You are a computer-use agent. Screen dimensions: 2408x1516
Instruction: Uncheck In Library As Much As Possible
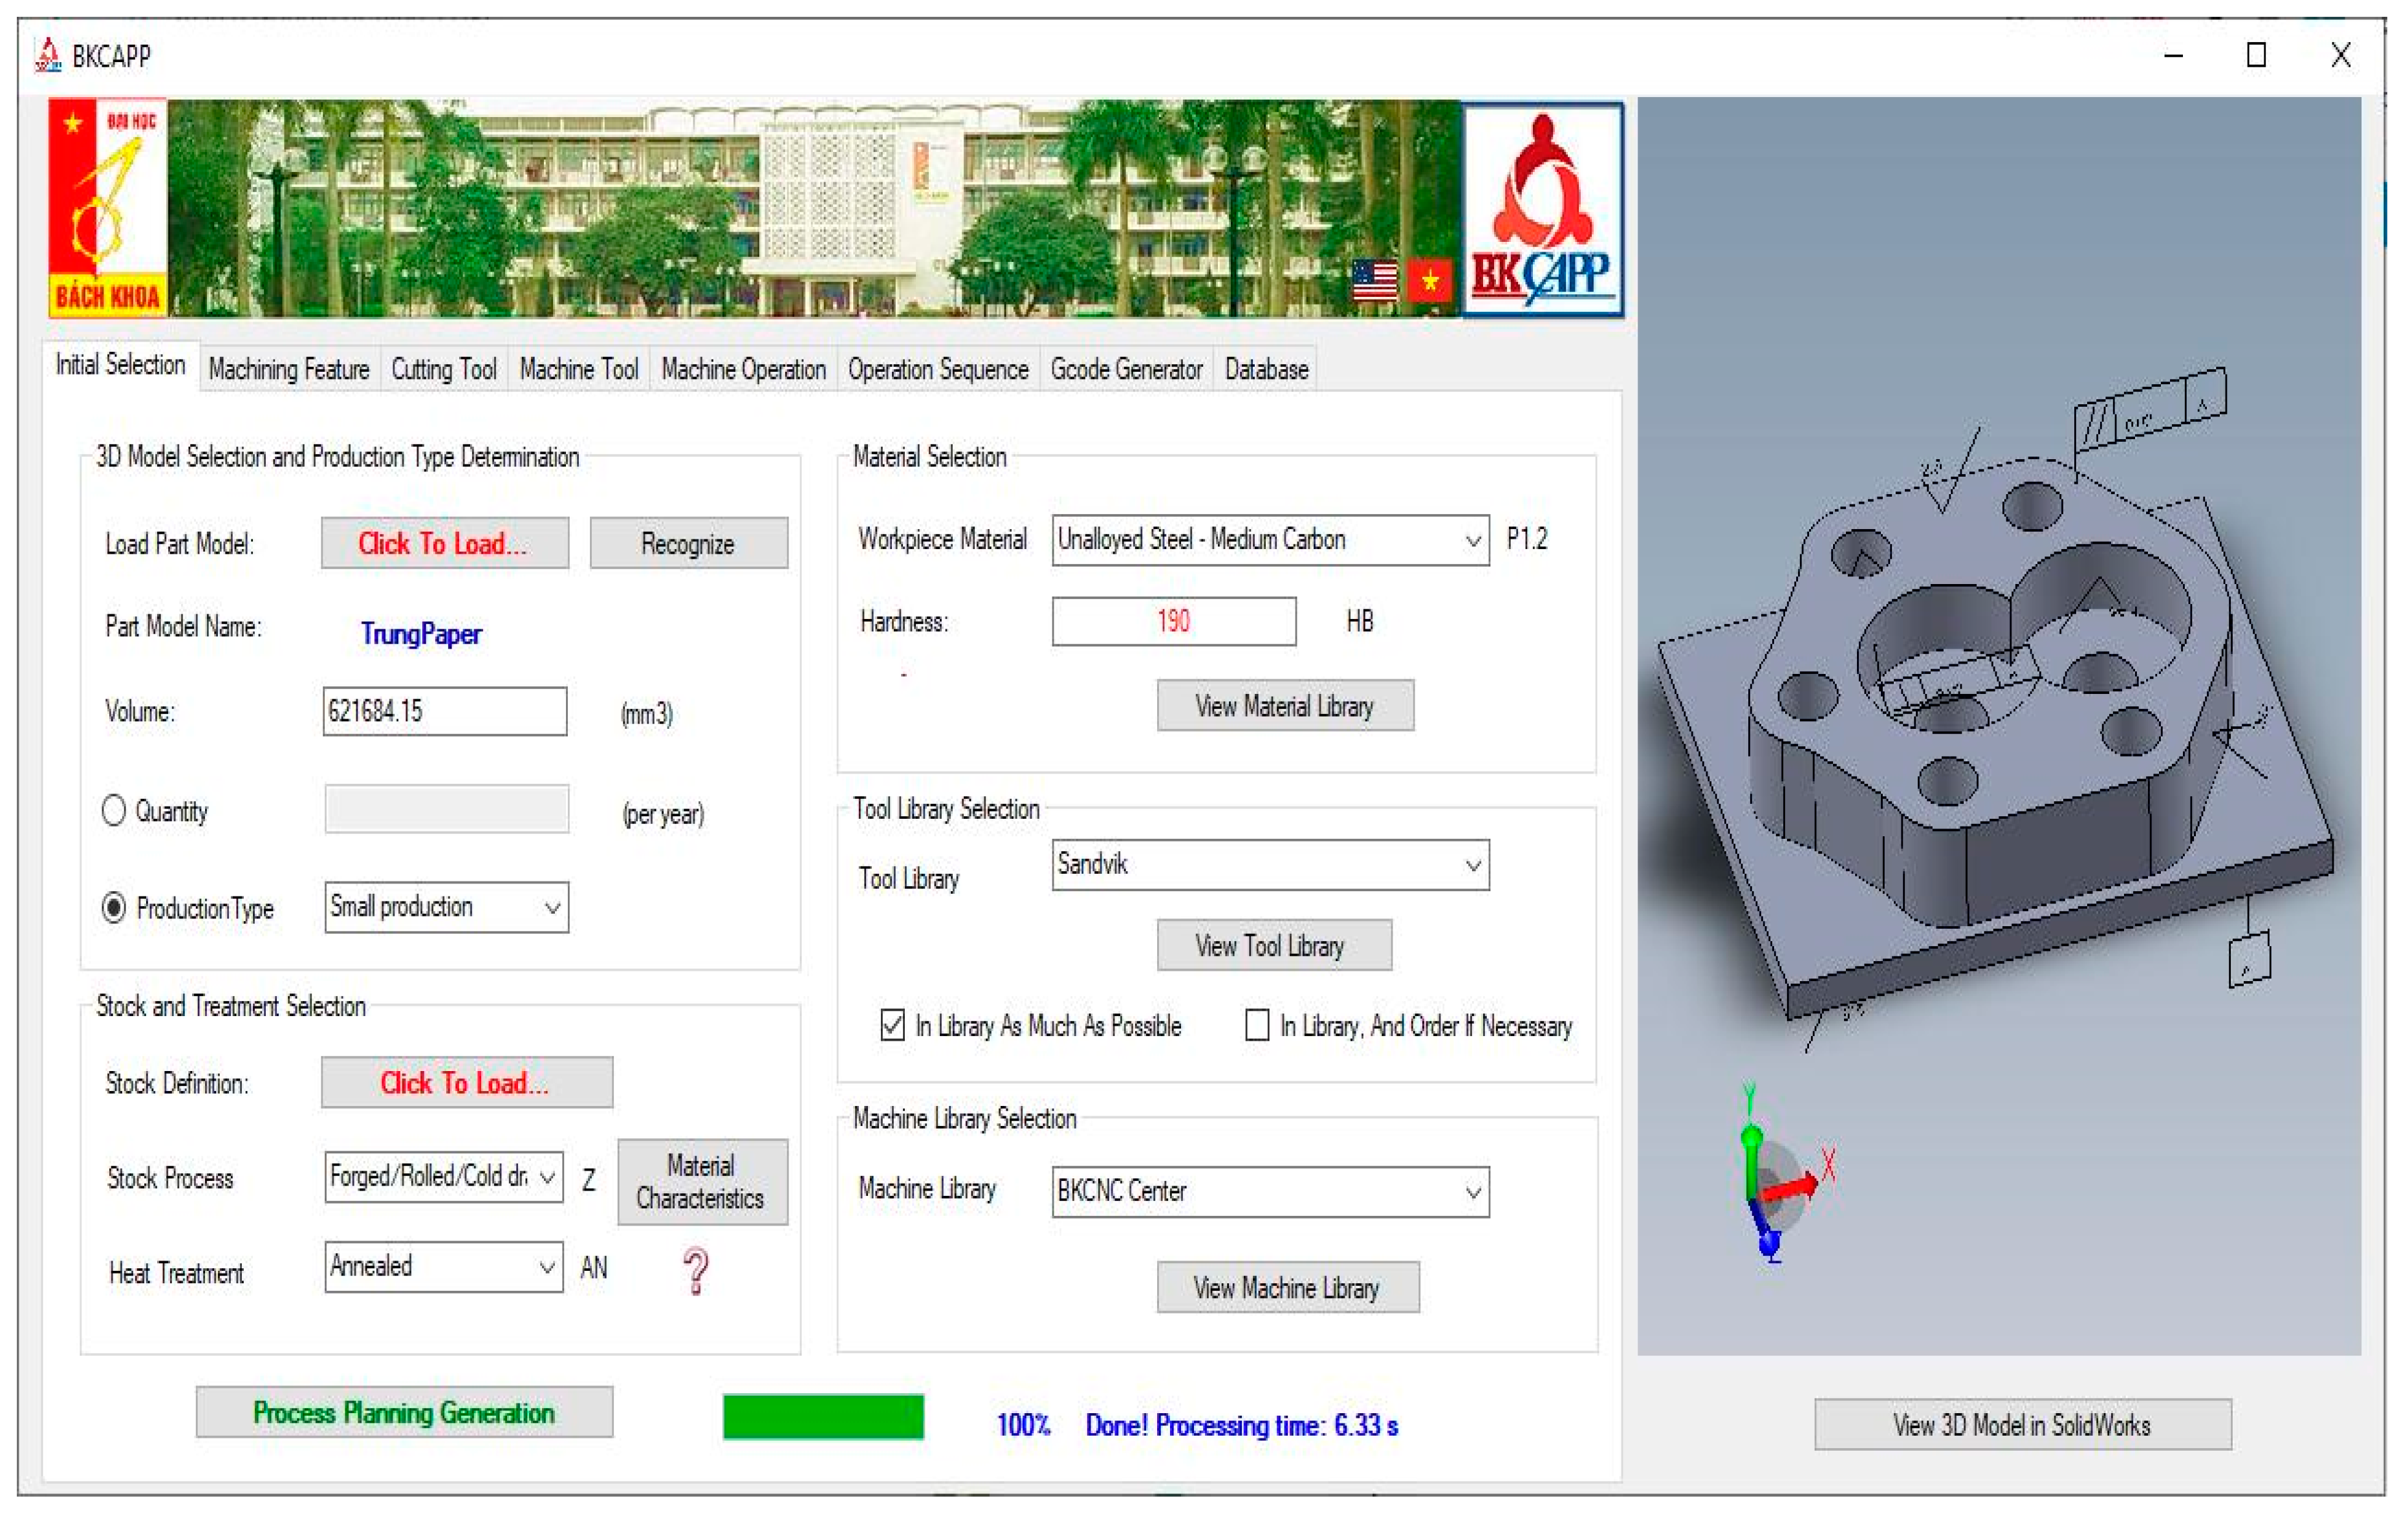(892, 1025)
